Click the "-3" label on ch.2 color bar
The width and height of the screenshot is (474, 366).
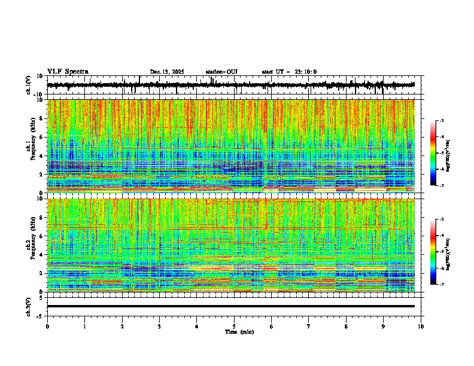pos(442,219)
